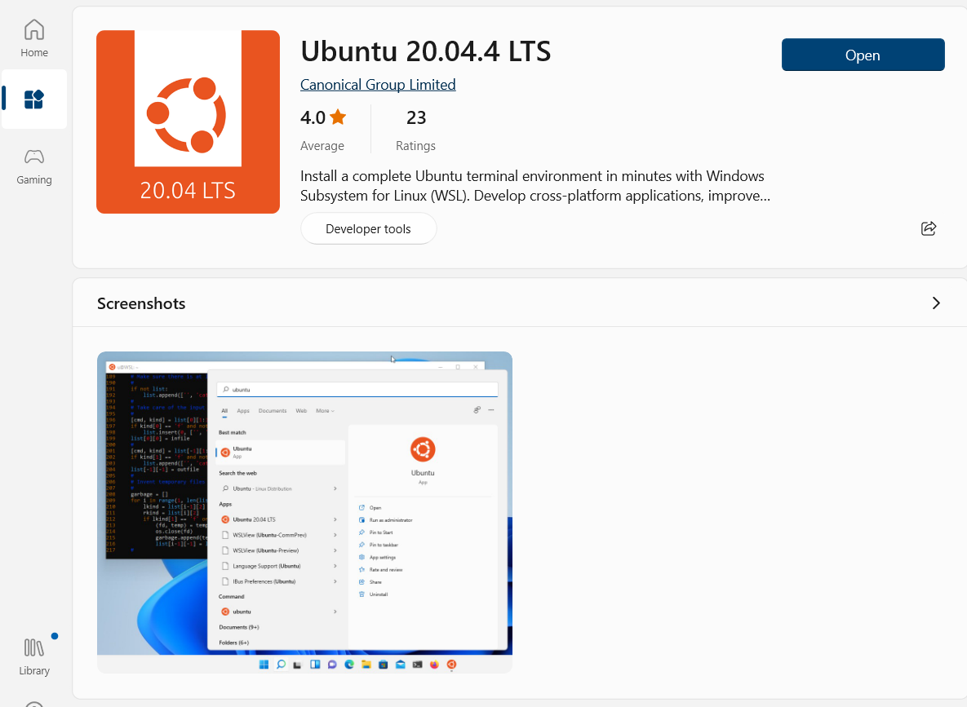The width and height of the screenshot is (967, 707).
Task: Select the Apps icon in the sidebar
Action: pyautogui.click(x=34, y=99)
